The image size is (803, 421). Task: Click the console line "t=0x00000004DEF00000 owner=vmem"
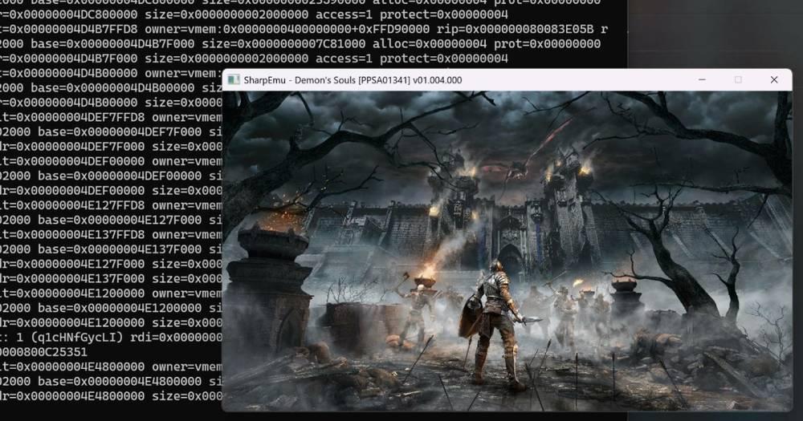(x=111, y=161)
